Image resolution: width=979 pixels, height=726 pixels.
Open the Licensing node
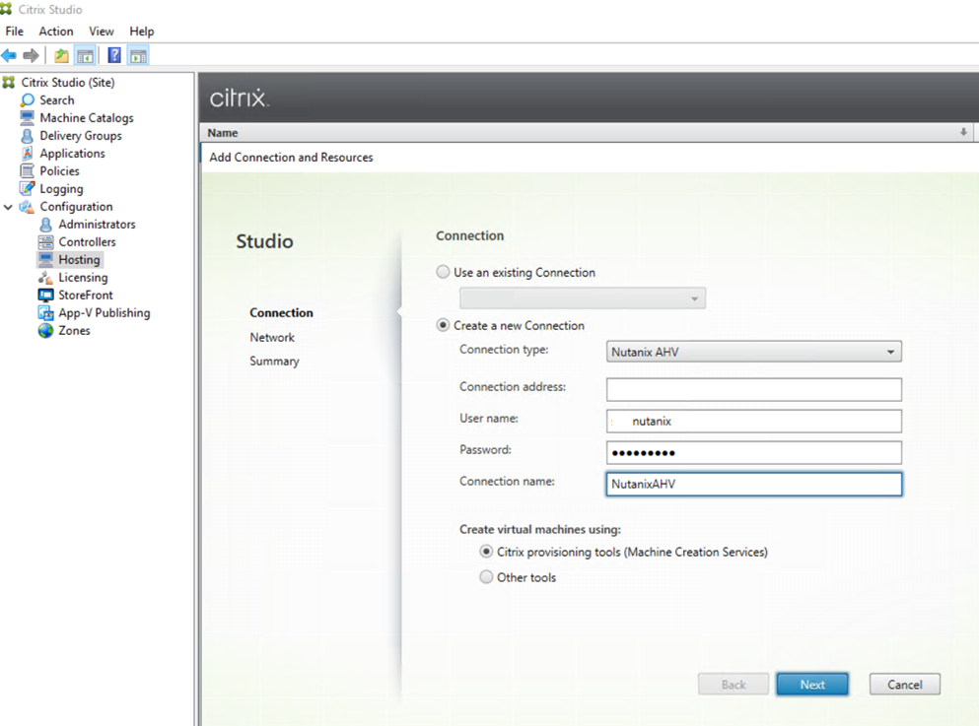[x=83, y=278]
